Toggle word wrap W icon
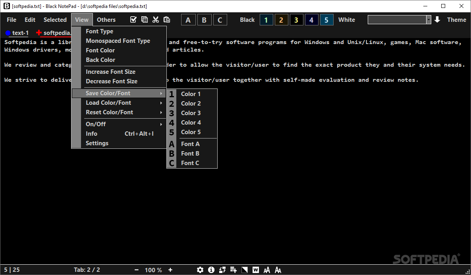Screen dimensions: 471x275 click(256, 270)
